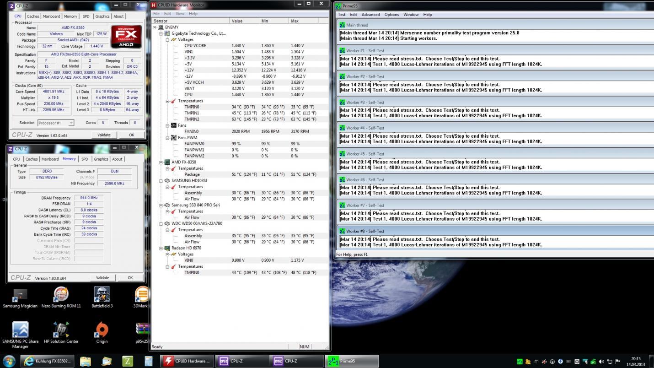Click the WDC WD50 drive icon
The height and width of the screenshot is (368, 654).
167,223
